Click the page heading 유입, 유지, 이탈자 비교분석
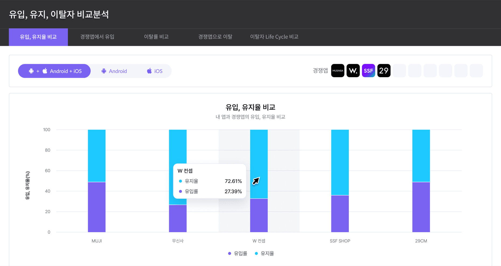The image size is (501, 266). coord(59,14)
